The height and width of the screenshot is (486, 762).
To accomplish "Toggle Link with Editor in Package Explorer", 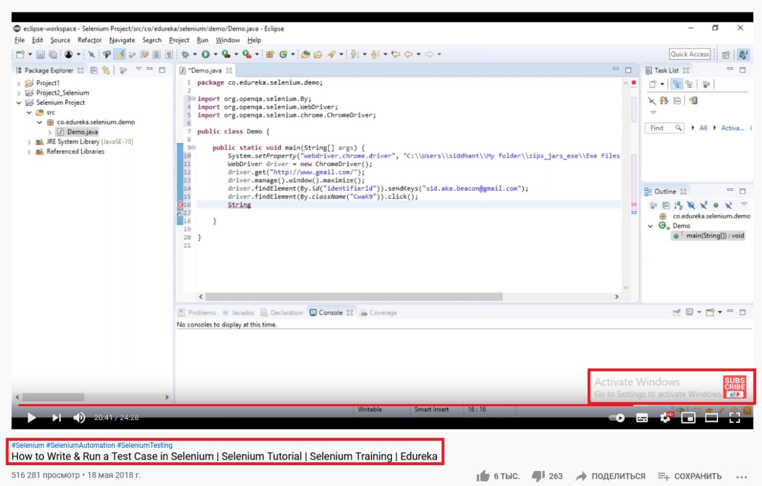I will (x=106, y=70).
